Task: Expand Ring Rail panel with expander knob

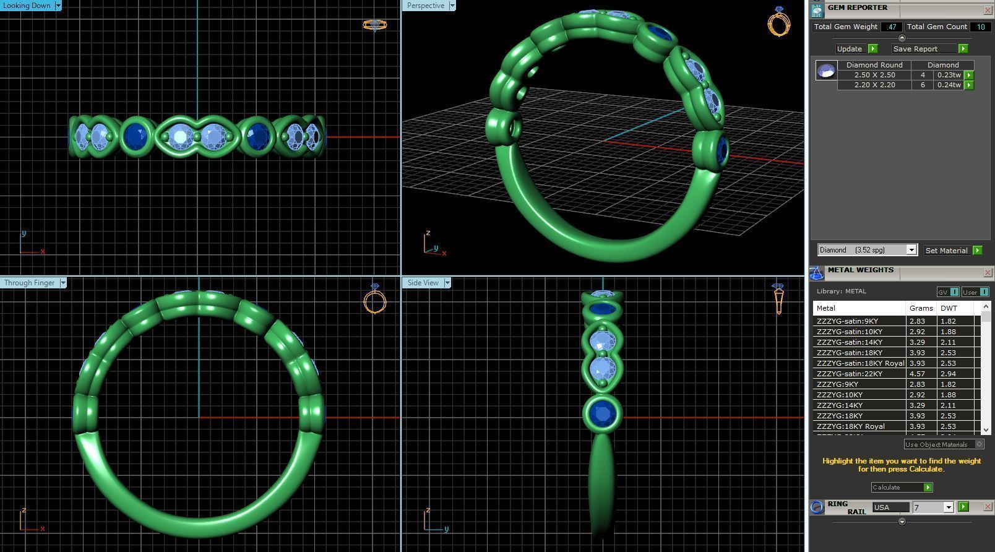Action: click(902, 522)
